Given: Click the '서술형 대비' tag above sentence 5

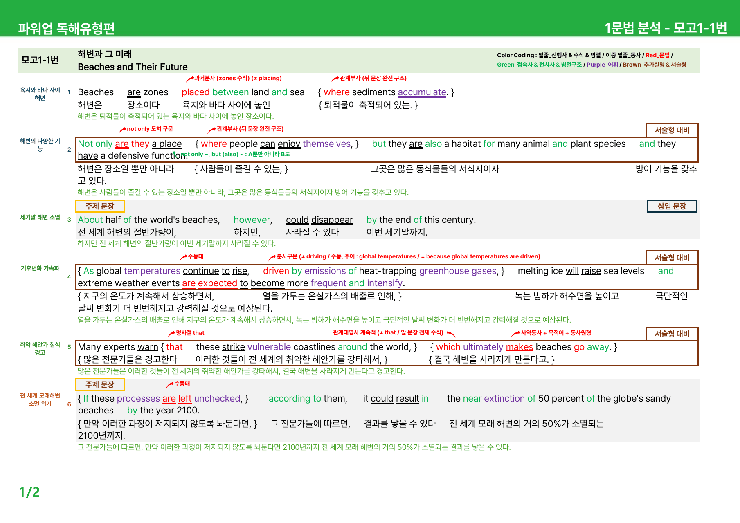Looking at the screenshot, I should coord(672,334).
